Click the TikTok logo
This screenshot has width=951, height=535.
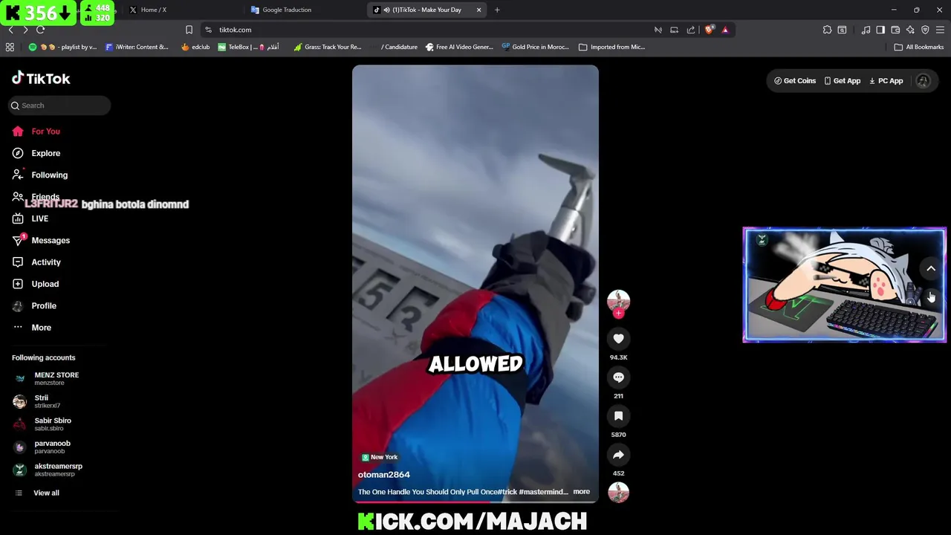click(41, 79)
